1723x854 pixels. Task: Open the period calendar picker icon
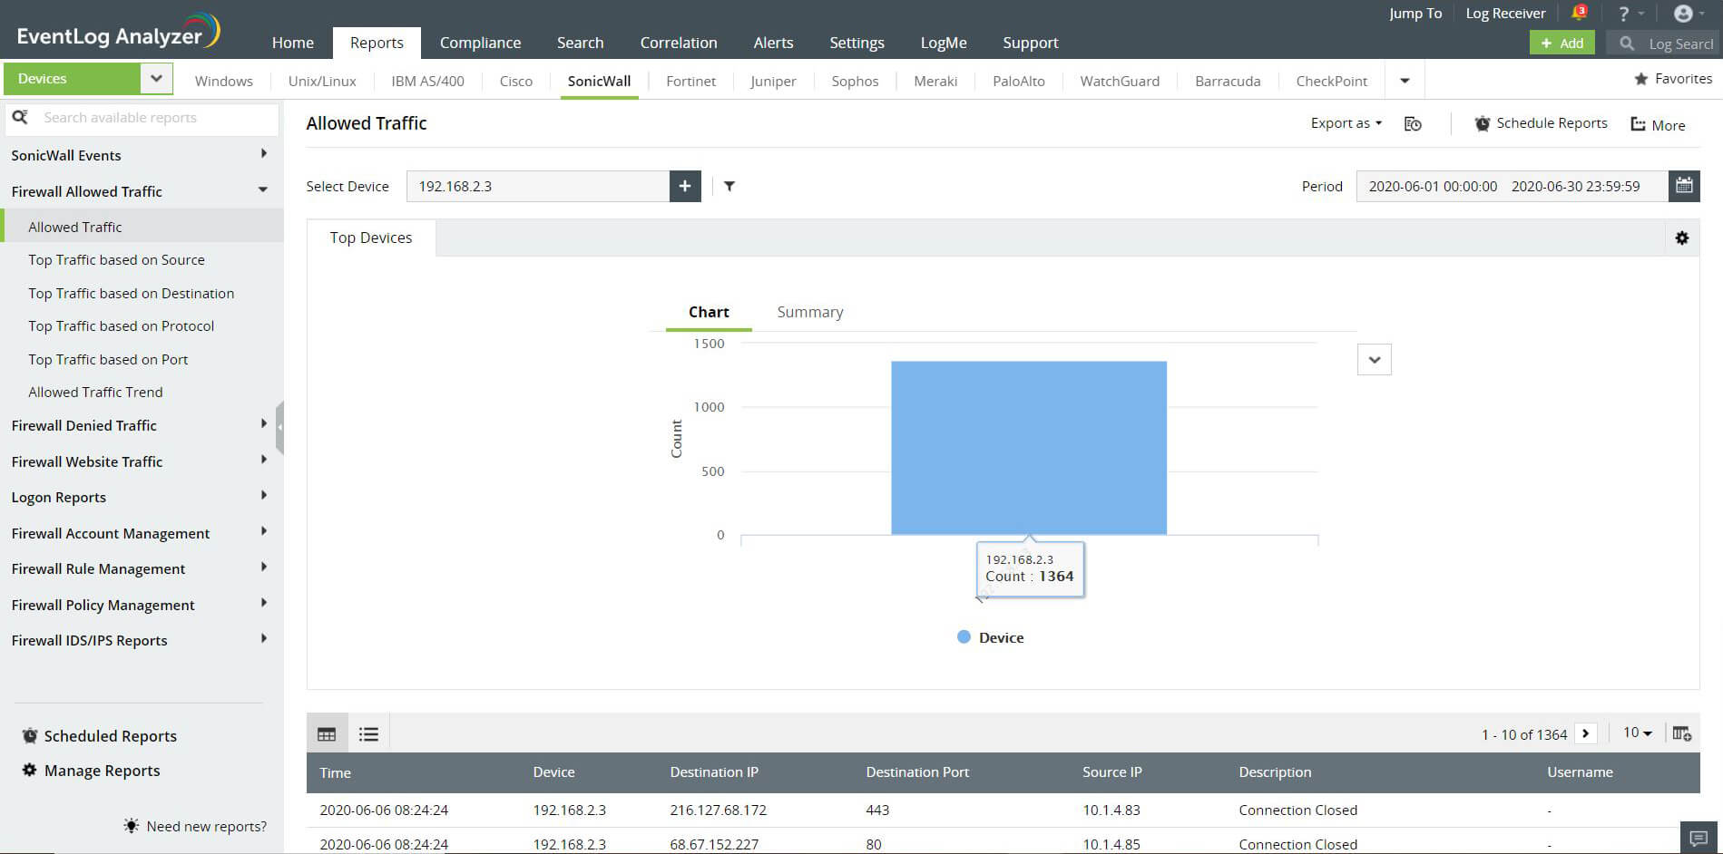tap(1684, 186)
